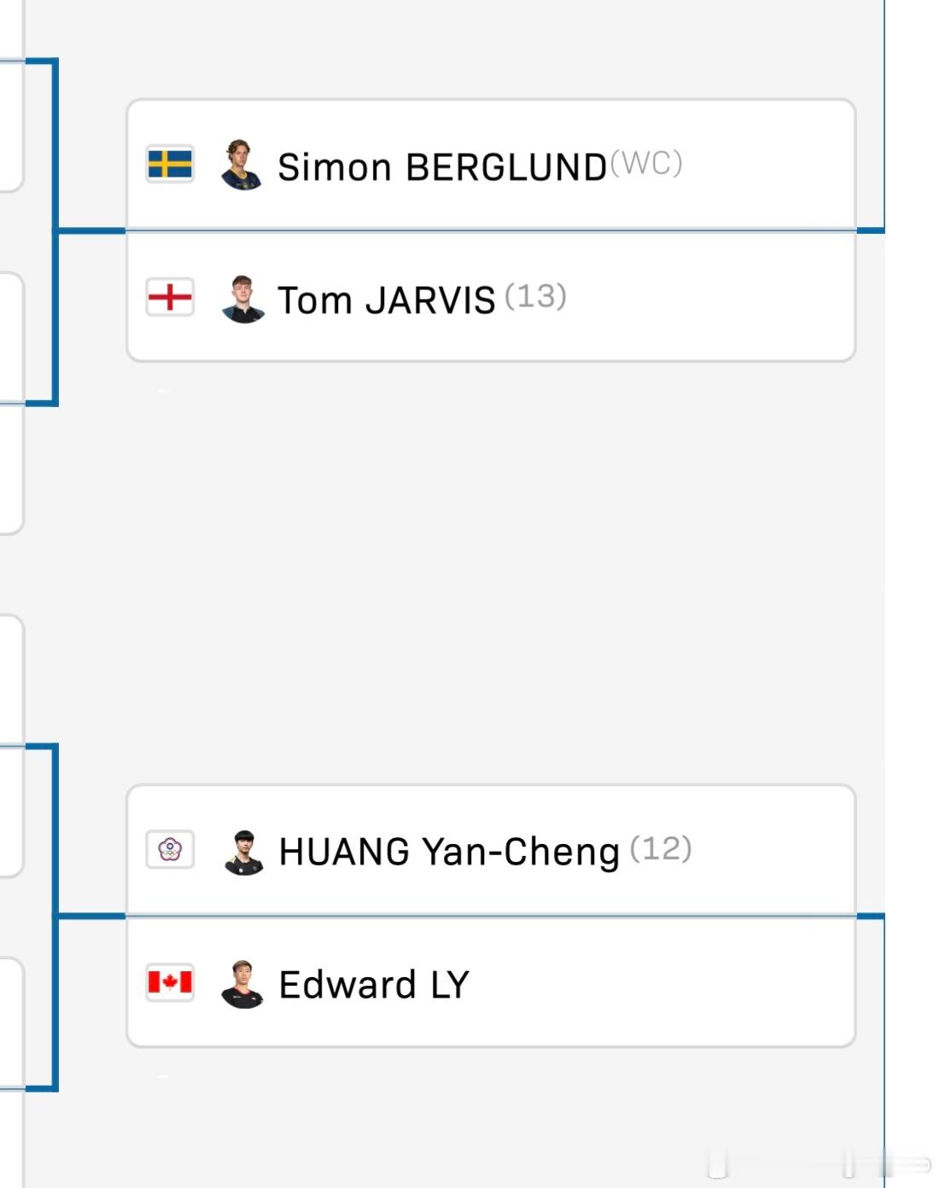Click the (12) seed label
Screen dimensions: 939x1188
tap(661, 848)
